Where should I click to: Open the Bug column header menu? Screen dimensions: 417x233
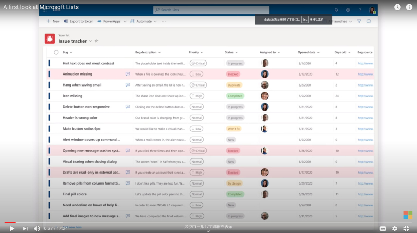(x=67, y=52)
